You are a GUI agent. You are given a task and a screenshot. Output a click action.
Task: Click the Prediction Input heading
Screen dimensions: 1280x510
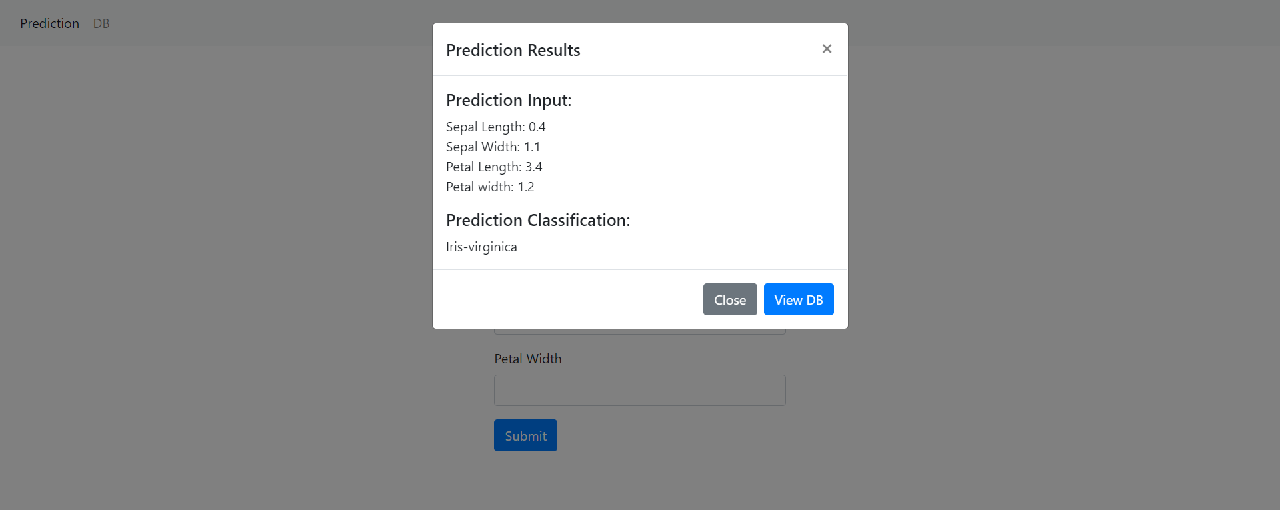(x=508, y=100)
